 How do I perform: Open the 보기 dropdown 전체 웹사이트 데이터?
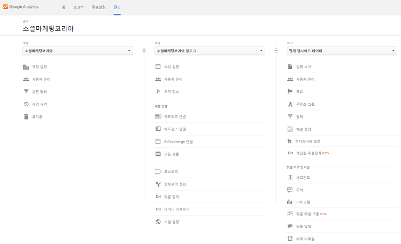(x=342, y=51)
